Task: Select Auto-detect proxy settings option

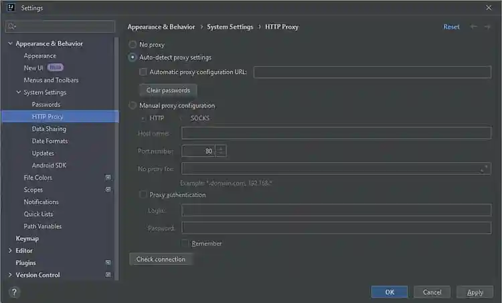Action: coord(133,57)
